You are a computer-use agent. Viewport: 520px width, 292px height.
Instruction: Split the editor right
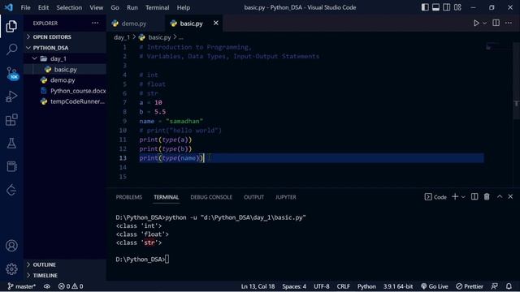pyautogui.click(x=496, y=23)
